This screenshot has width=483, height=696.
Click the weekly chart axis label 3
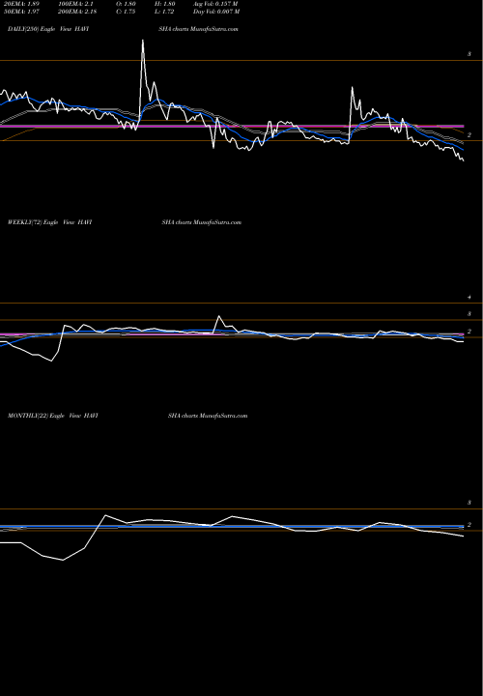tap(469, 314)
